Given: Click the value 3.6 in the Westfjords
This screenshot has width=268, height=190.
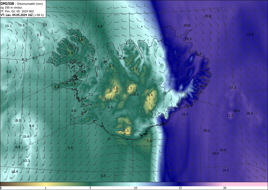Looking at the screenshot, I should [80, 40].
